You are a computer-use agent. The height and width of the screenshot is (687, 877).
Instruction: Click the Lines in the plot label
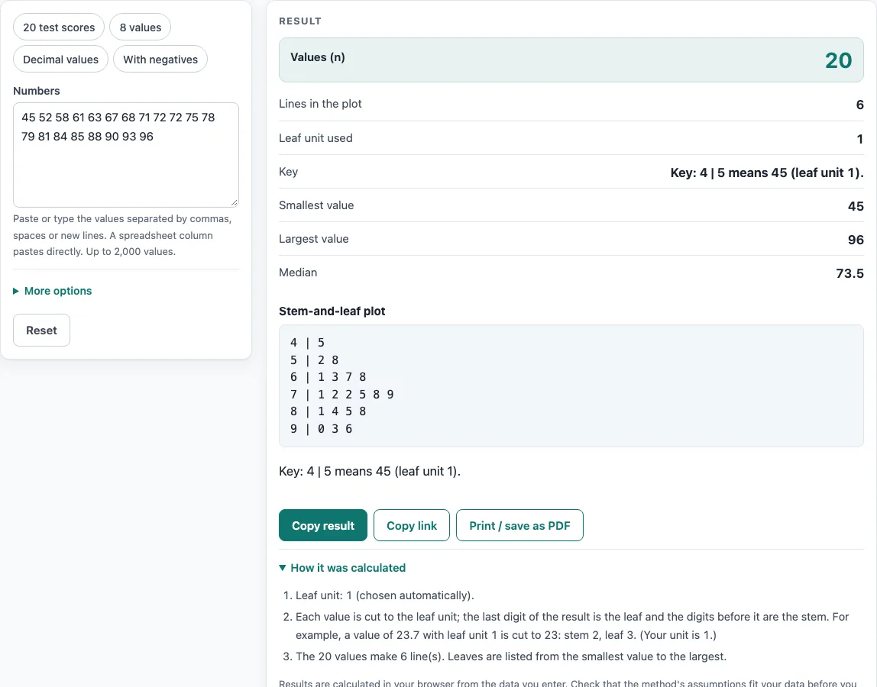click(x=321, y=104)
